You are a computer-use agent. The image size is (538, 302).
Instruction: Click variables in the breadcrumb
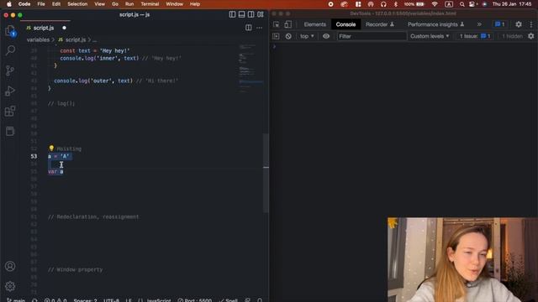click(x=38, y=39)
